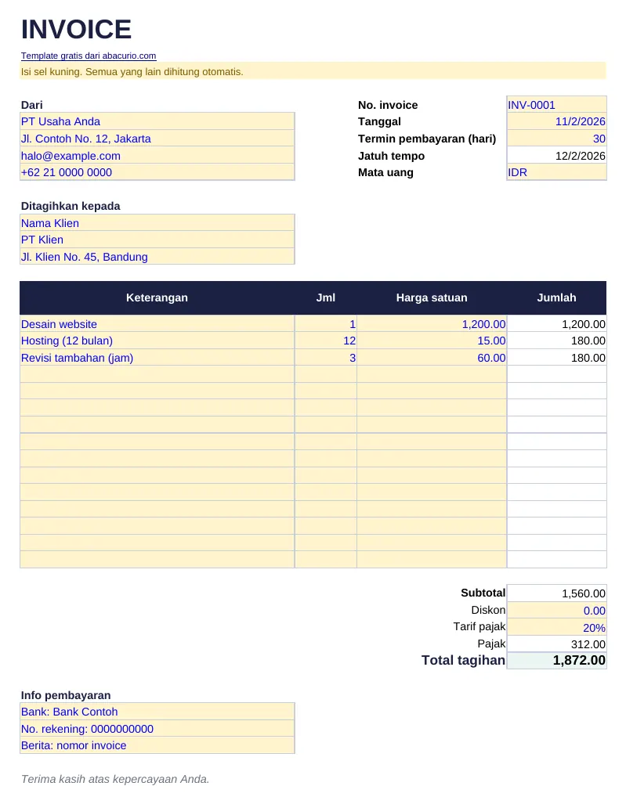The image size is (626, 804).
Task: Select the quantity 12 for Hosting
Action: (x=326, y=341)
